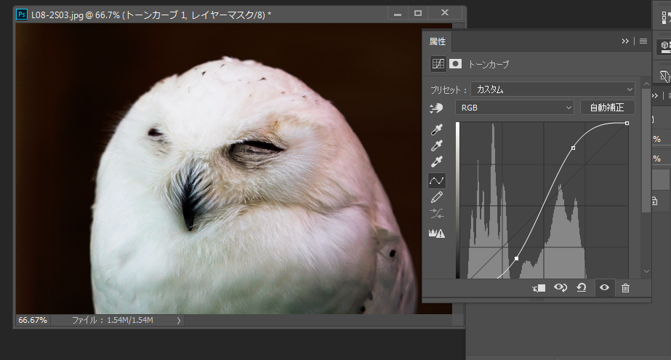Open the preset dropdown showing カスタム

553,89
